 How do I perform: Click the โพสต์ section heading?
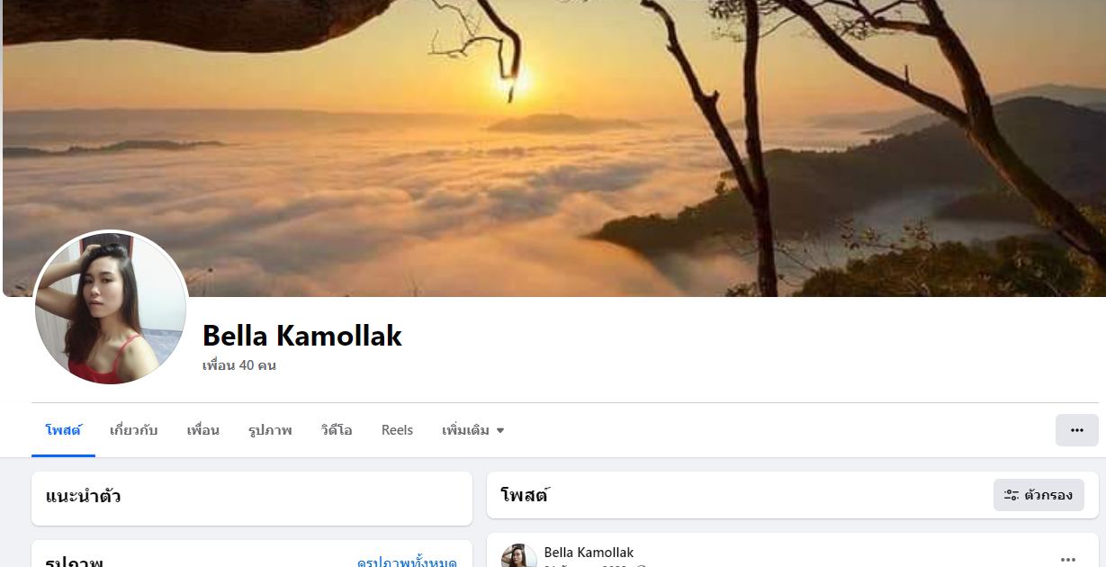(525, 495)
